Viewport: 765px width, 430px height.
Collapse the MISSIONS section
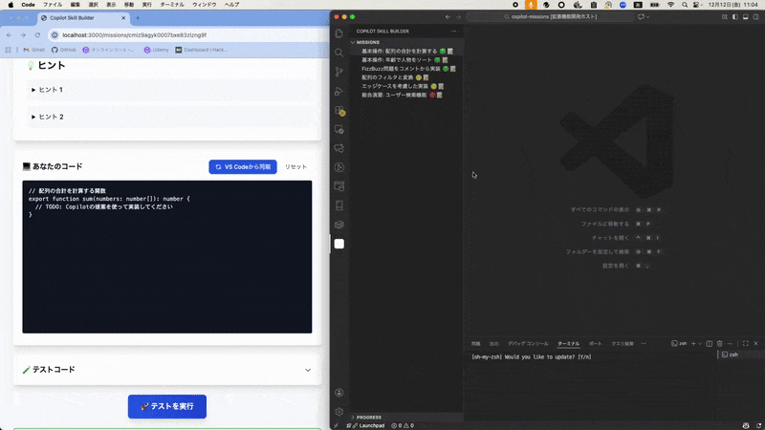(x=406, y=42)
